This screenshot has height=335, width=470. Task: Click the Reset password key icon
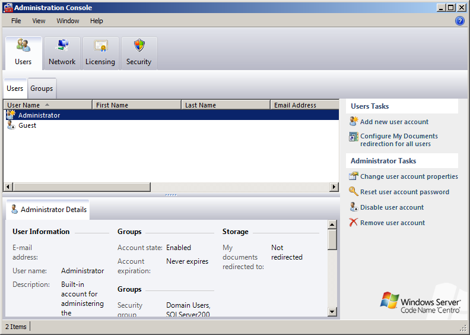click(x=354, y=191)
